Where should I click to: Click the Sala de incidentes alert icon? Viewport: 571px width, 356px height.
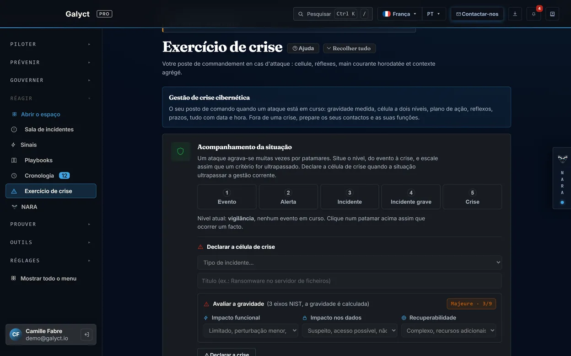point(14,130)
